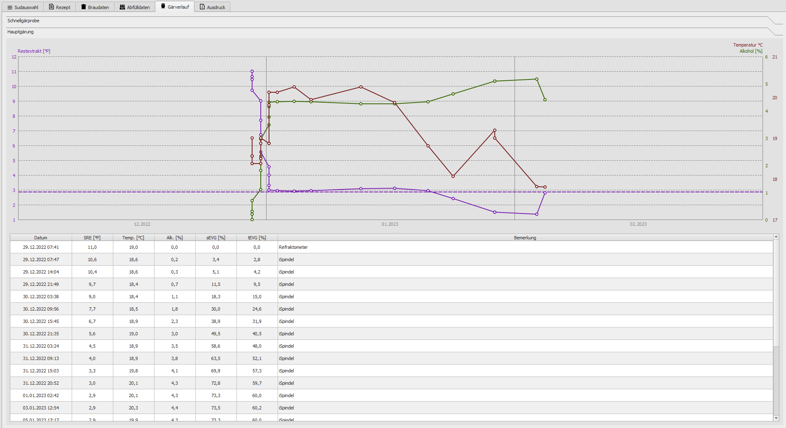Image resolution: width=786 pixels, height=428 pixels.
Task: Click the Bemerkung column header
Action: (x=525, y=238)
